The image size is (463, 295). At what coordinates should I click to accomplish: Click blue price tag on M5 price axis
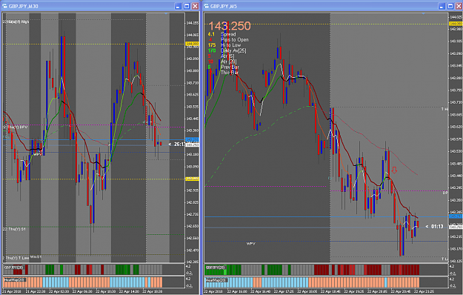(x=456, y=216)
